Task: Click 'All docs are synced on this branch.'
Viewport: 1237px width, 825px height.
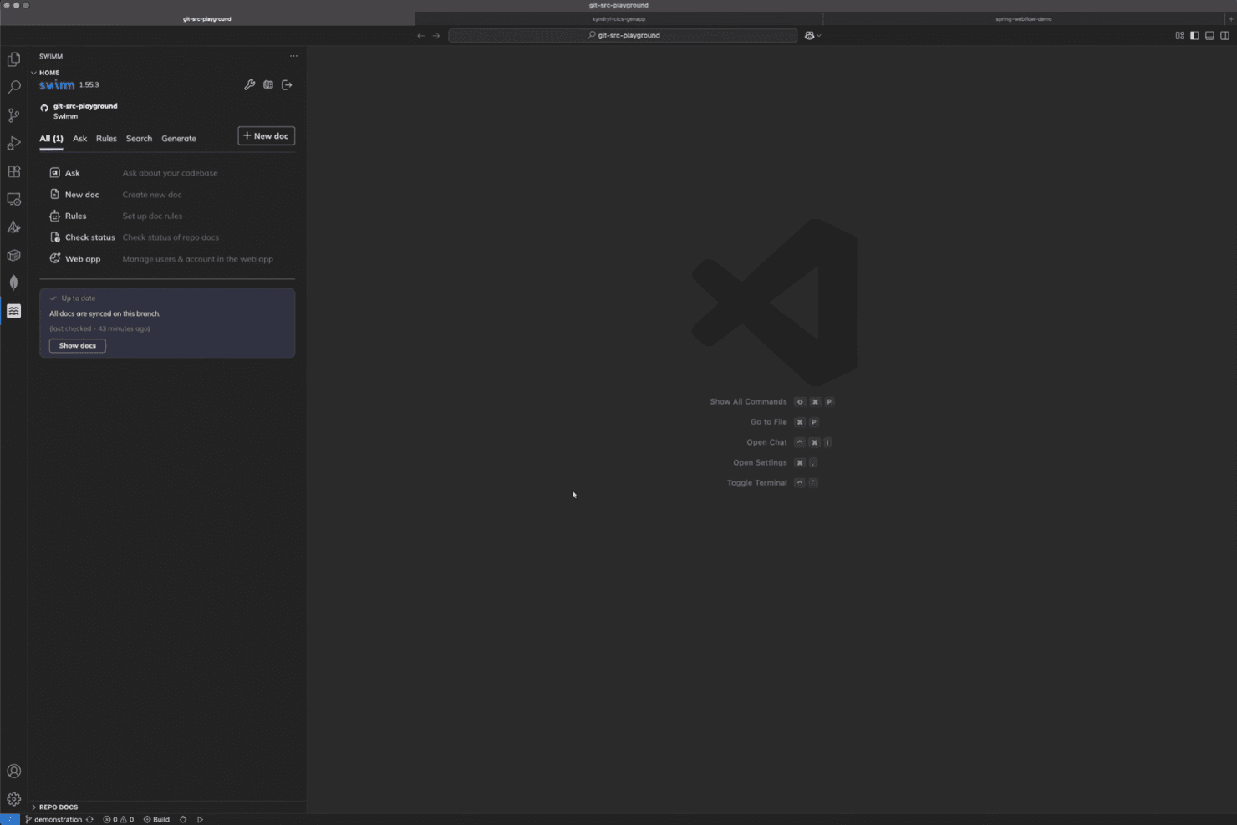Action: [104, 313]
